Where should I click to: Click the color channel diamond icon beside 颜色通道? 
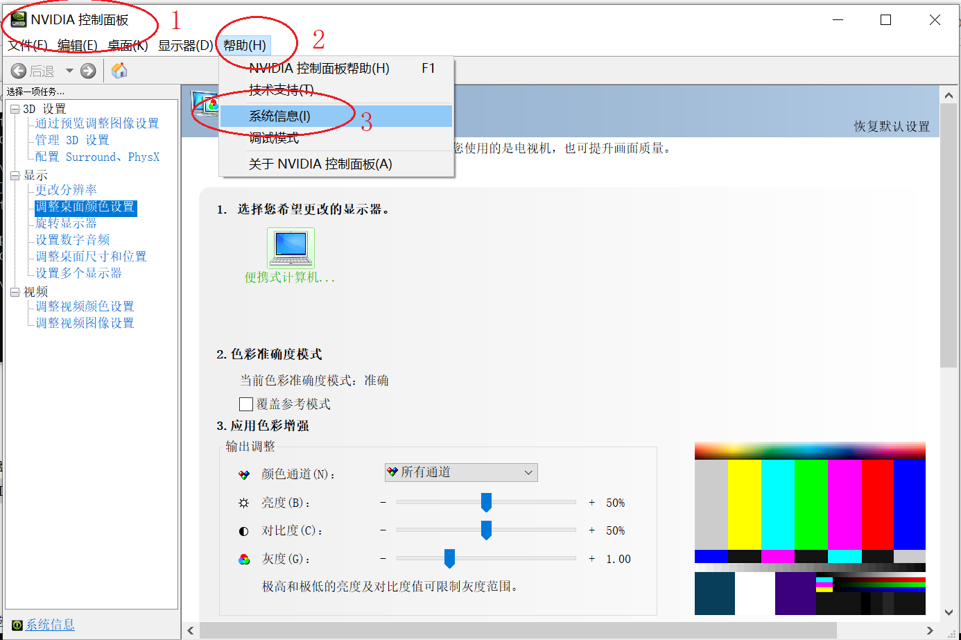[x=243, y=474]
